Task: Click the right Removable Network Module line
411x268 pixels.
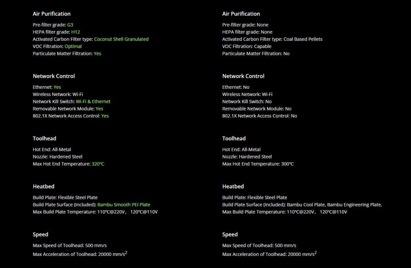Action: coord(257,109)
